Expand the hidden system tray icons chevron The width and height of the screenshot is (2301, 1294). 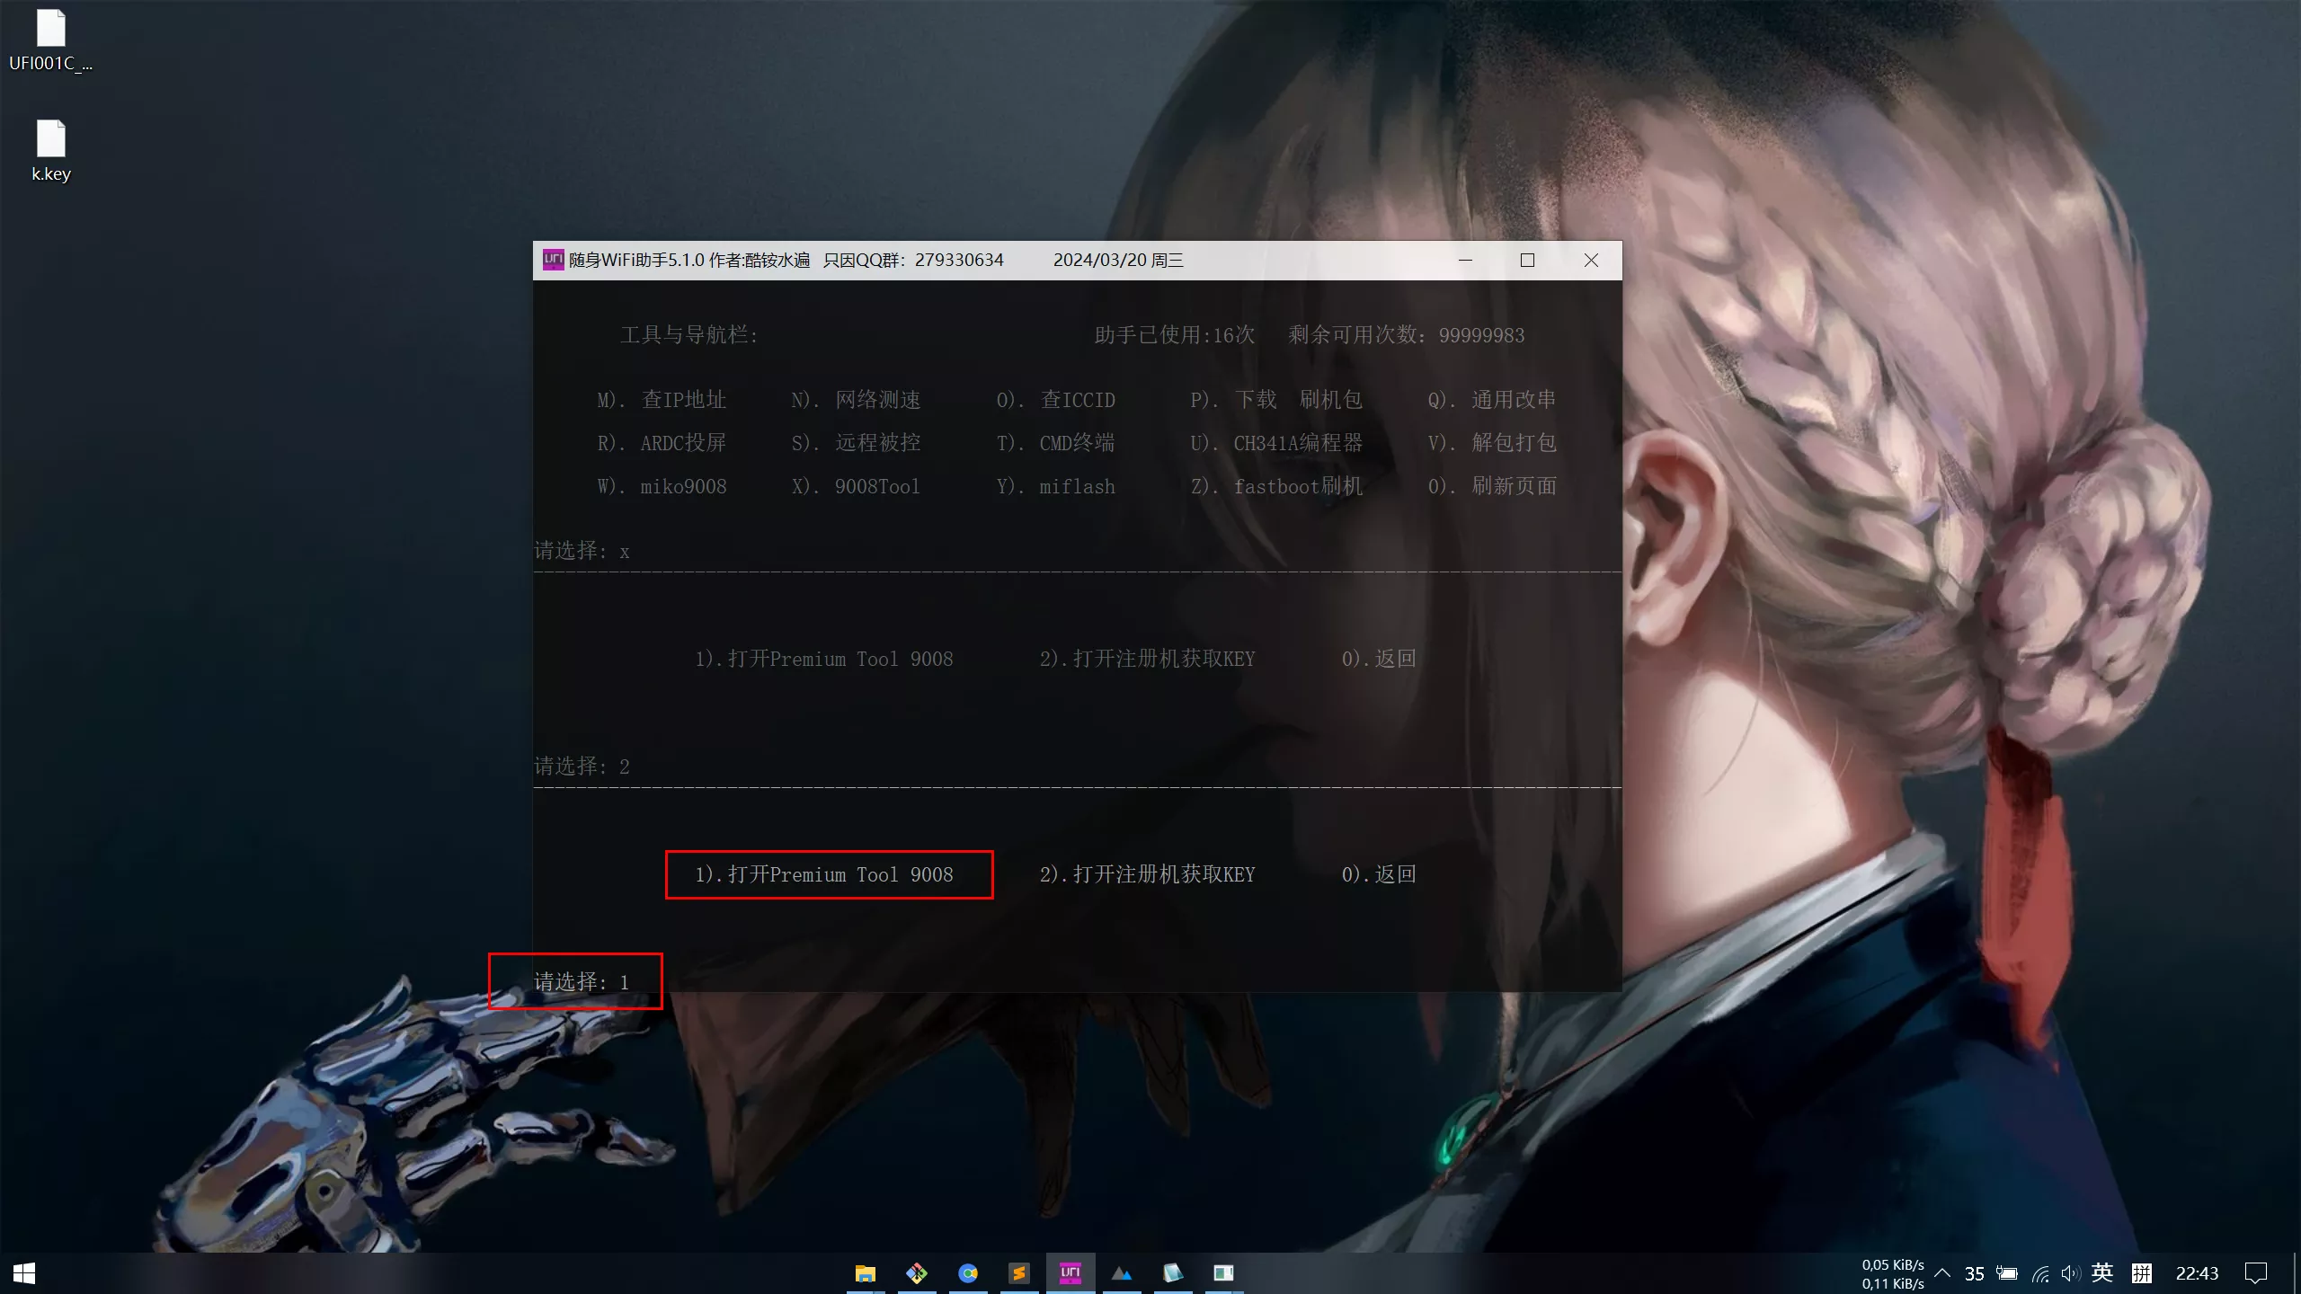(1942, 1273)
